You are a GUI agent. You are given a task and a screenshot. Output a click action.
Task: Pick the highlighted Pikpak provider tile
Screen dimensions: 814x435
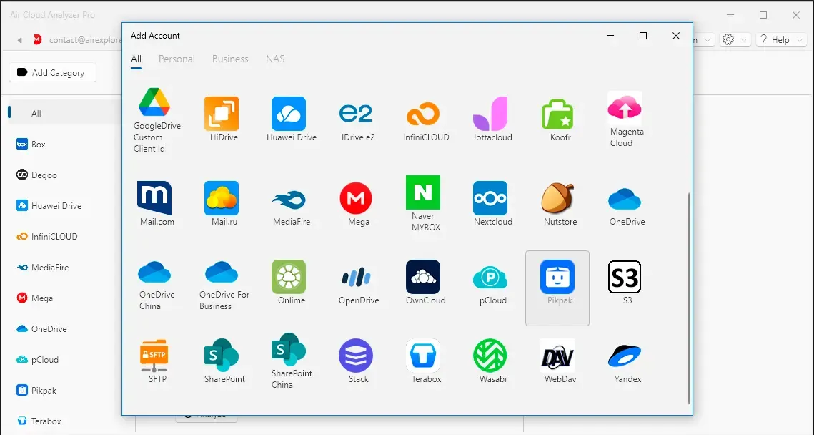[557, 288]
